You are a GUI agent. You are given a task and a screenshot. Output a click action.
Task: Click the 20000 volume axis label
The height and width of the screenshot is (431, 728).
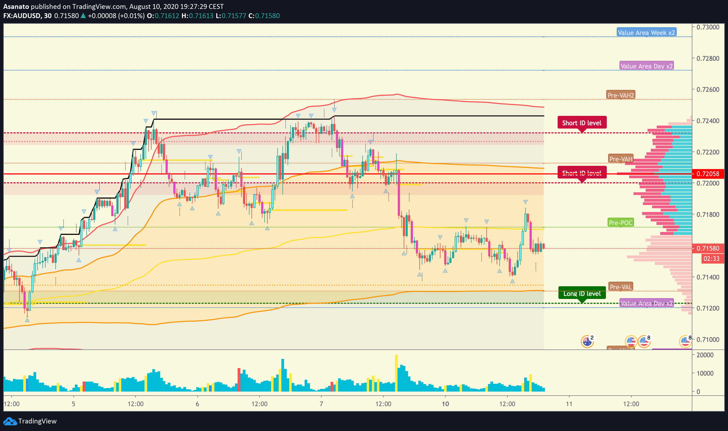(x=705, y=355)
